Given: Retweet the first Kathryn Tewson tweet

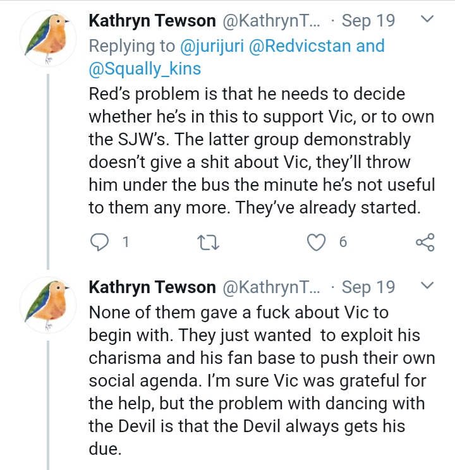Looking at the screenshot, I should pos(208,243).
